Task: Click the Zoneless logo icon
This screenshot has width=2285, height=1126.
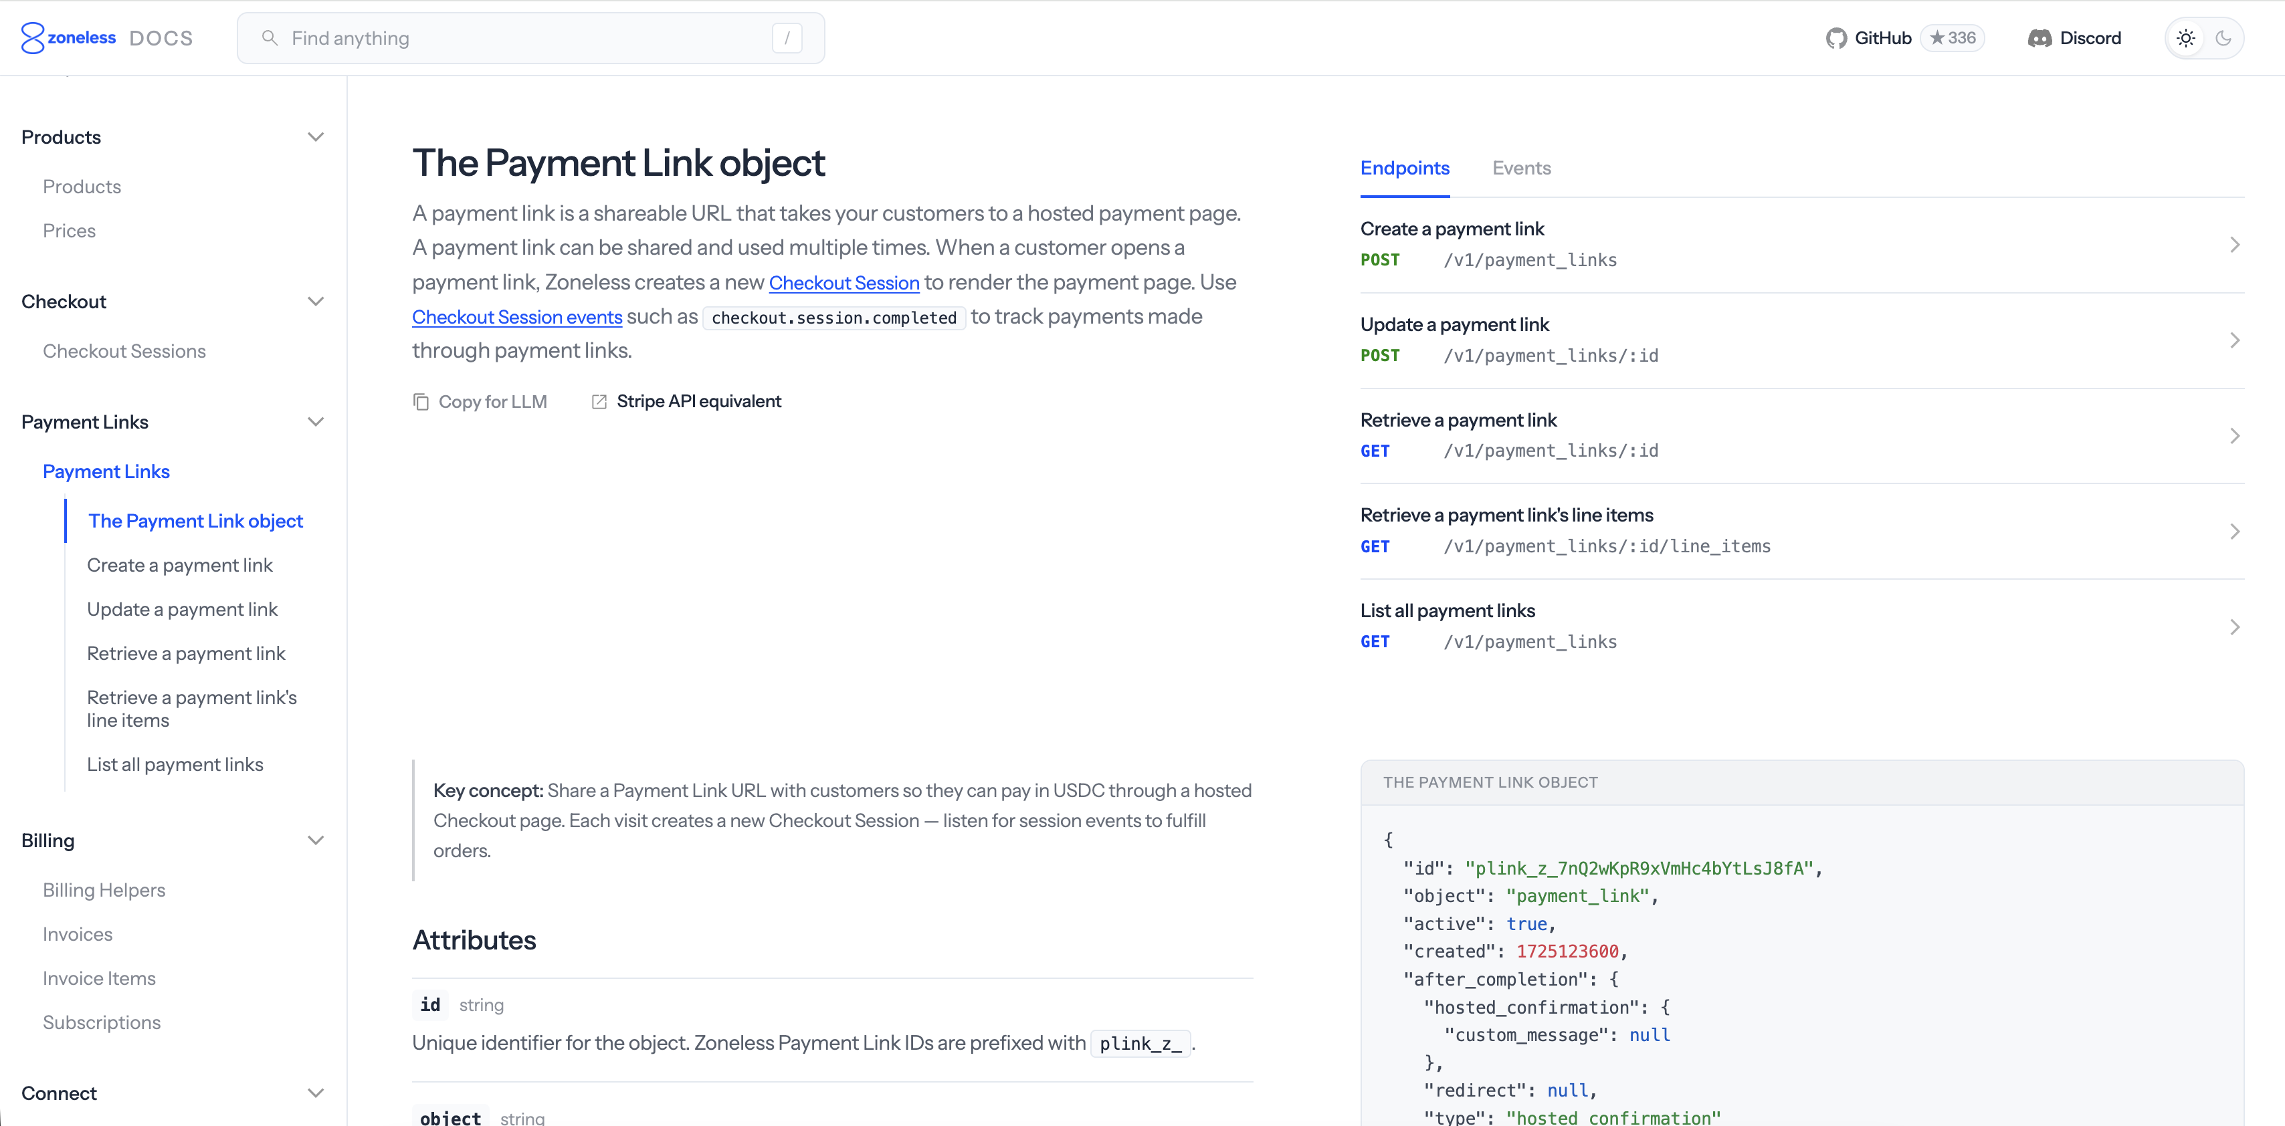Action: tap(33, 38)
